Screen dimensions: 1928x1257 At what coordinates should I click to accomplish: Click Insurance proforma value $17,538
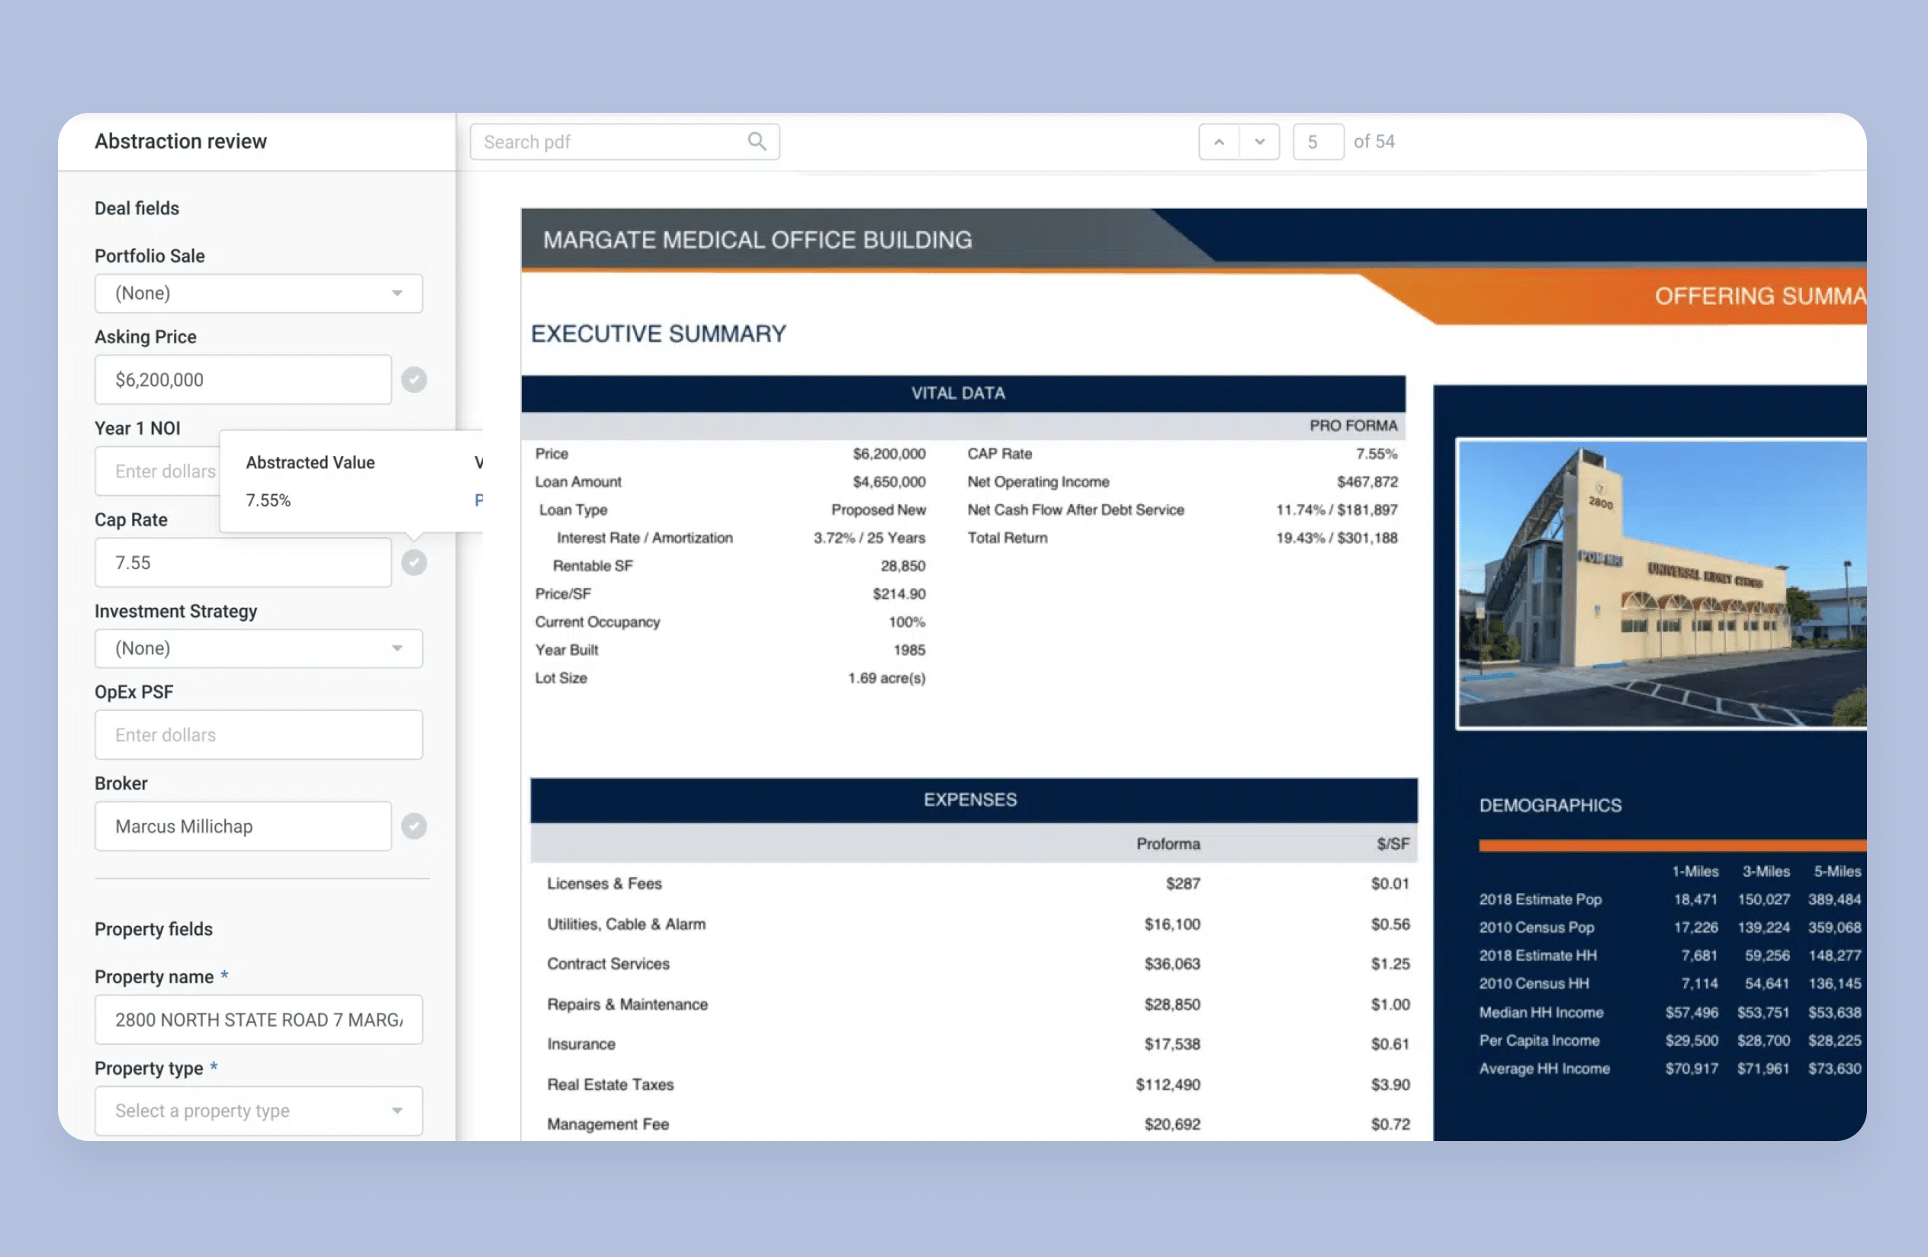click(1171, 1044)
